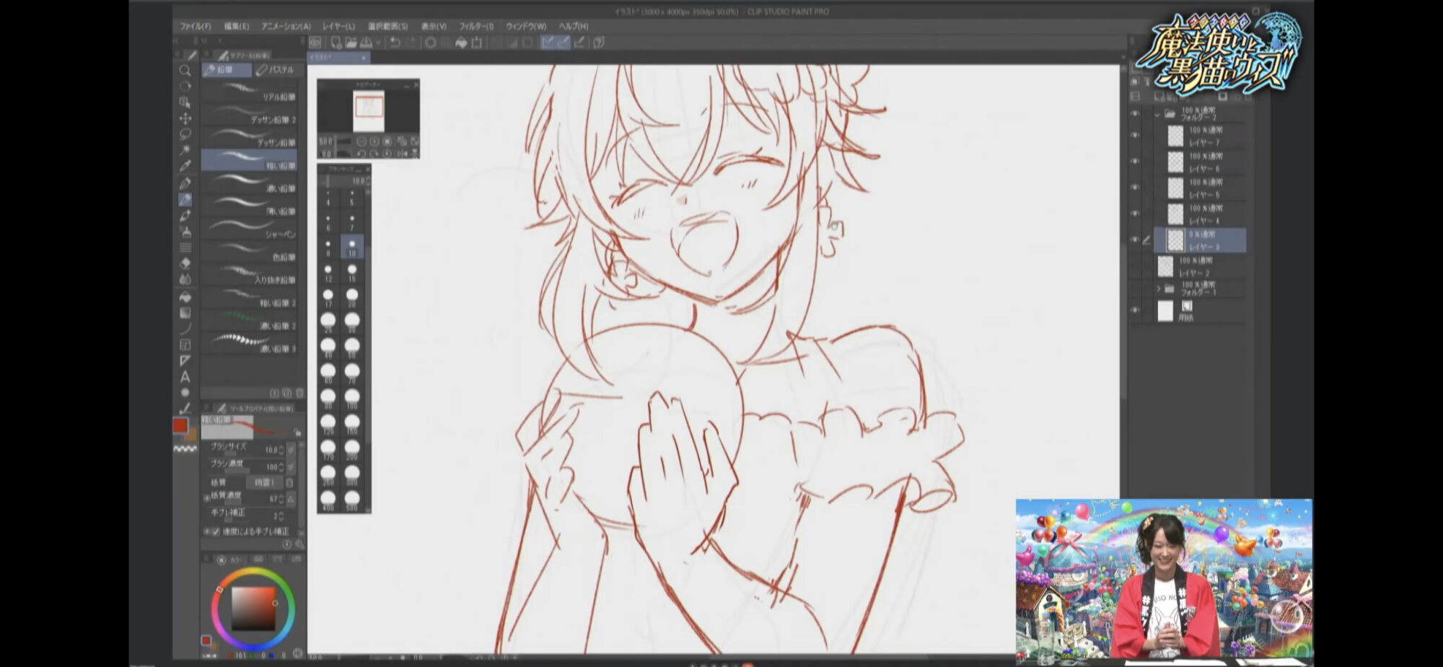Click the Clear layer icon in command bar
Image resolution: width=1443 pixels, height=667 pixels.
click(x=431, y=43)
